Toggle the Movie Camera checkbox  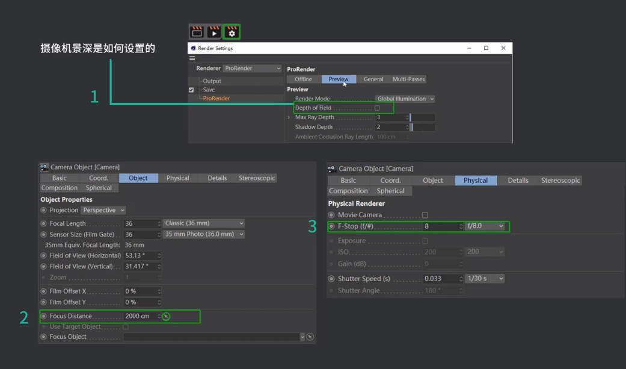pos(425,215)
